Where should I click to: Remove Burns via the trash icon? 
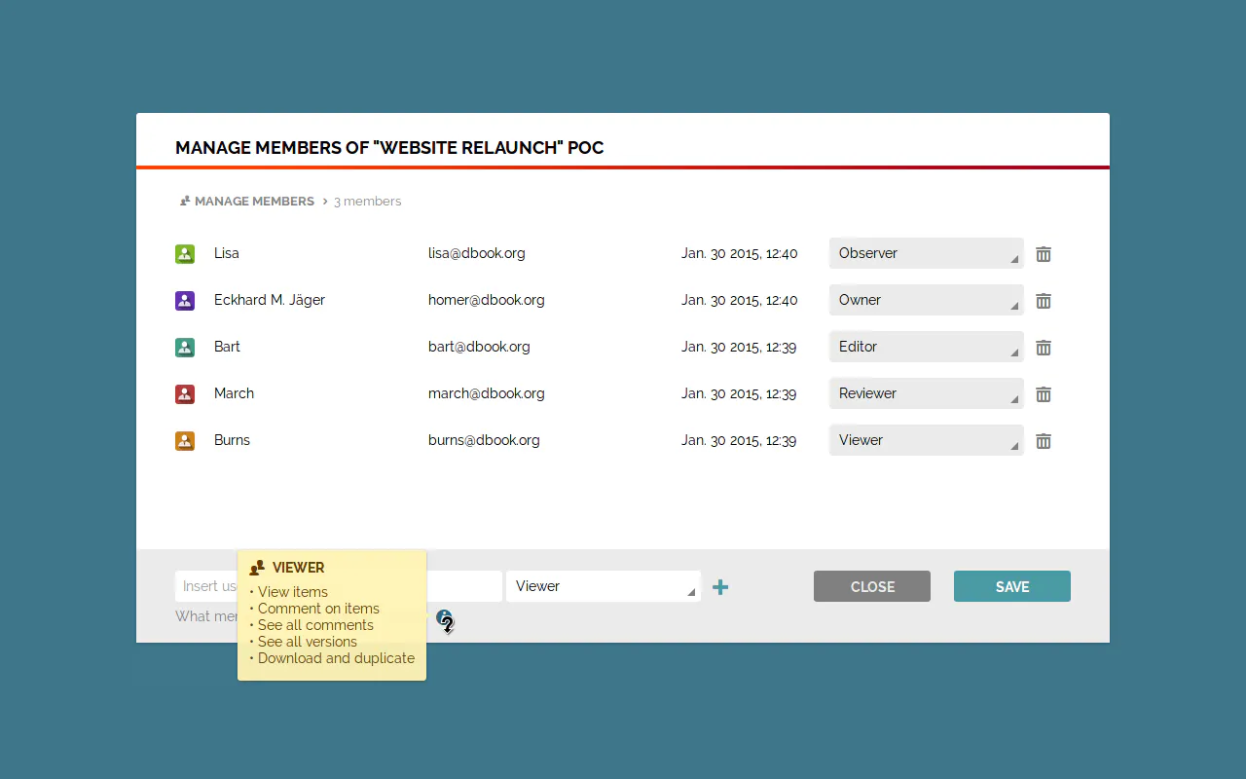pos(1044,441)
